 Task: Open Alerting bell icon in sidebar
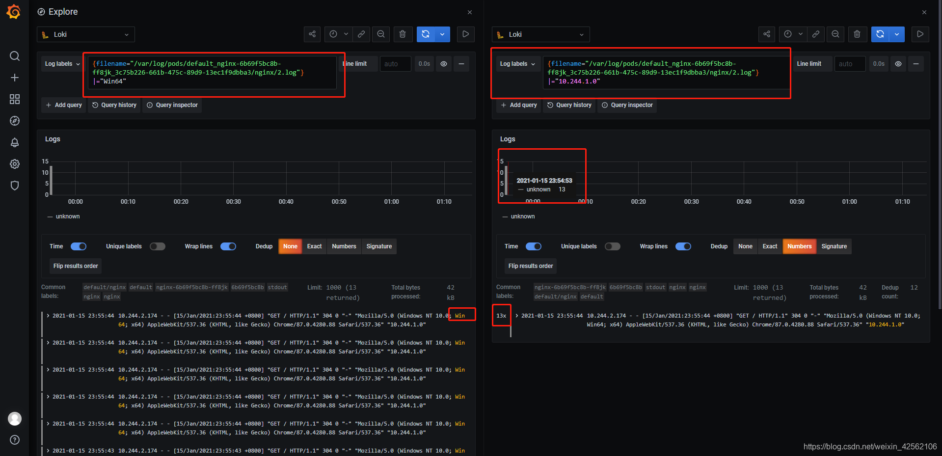coord(15,142)
